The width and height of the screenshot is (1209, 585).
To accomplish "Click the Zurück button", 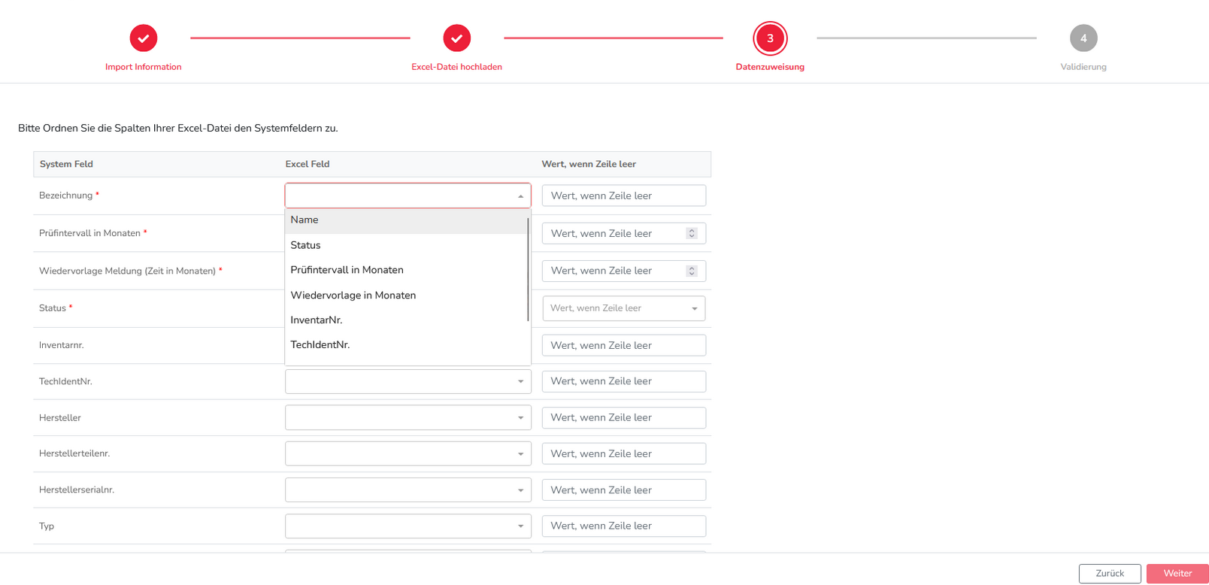I will click(x=1110, y=574).
